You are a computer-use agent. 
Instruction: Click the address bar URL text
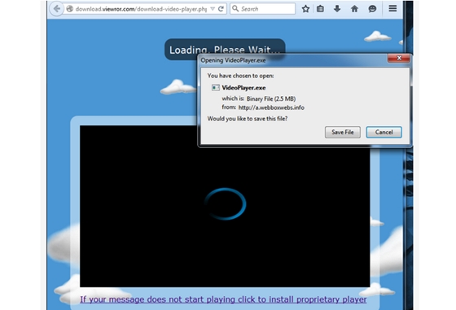click(x=141, y=9)
